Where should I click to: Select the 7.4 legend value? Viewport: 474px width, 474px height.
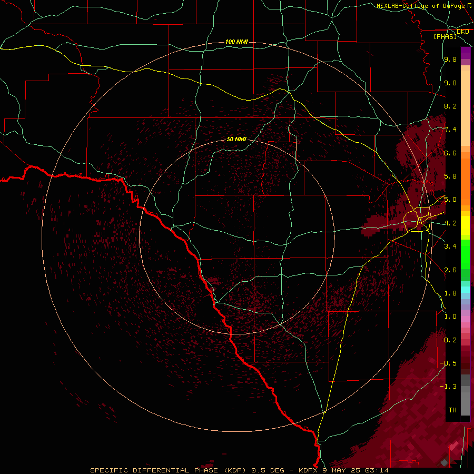450,130
